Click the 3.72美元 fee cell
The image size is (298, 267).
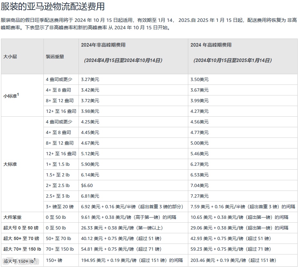tap(134, 101)
